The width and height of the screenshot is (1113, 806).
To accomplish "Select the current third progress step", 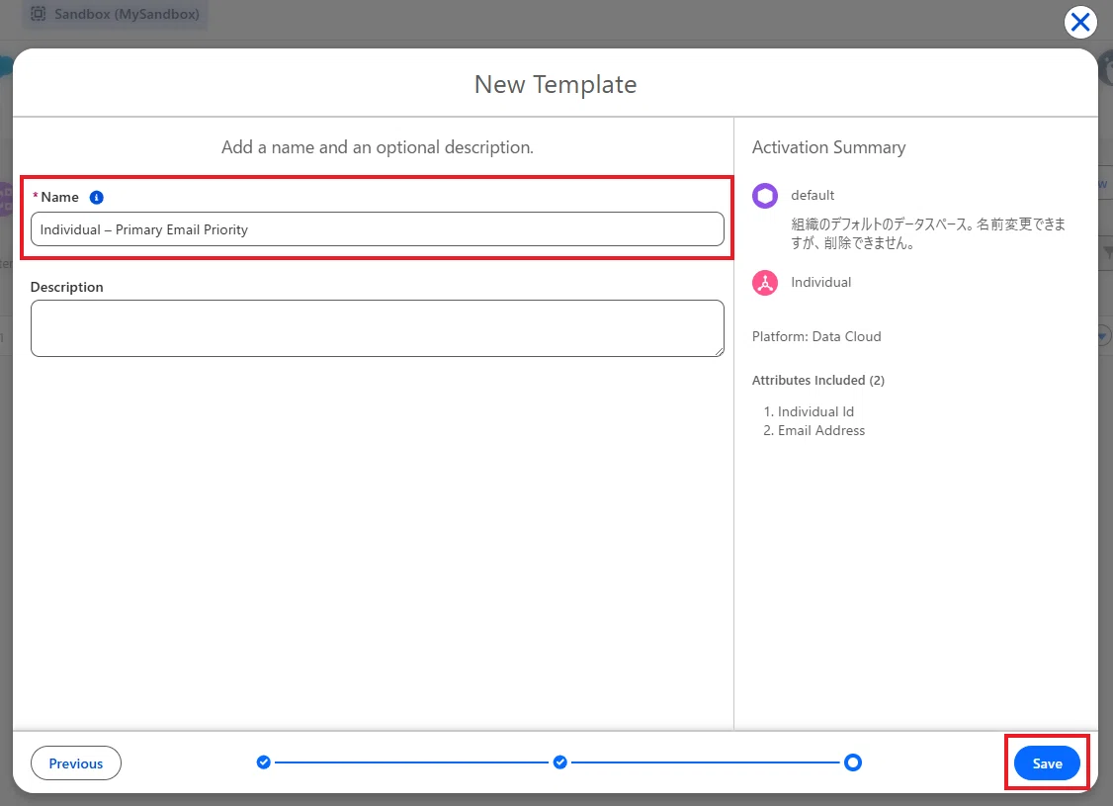I will click(852, 762).
